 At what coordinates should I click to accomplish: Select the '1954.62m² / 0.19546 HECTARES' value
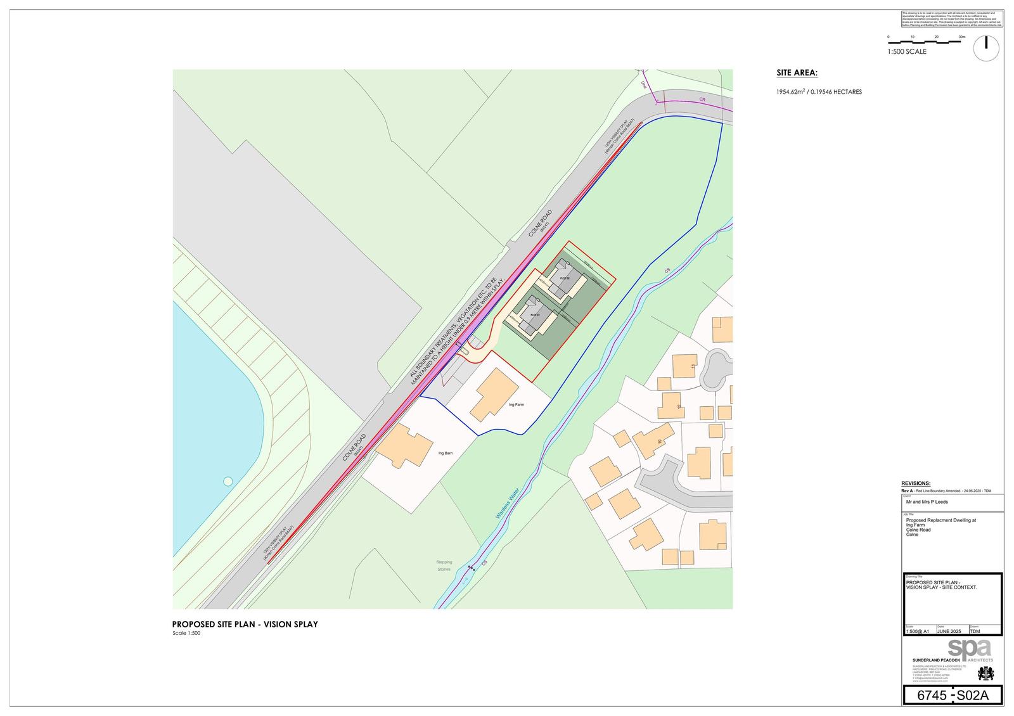[x=819, y=92]
